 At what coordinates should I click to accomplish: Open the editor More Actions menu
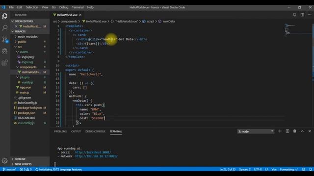[310, 15]
